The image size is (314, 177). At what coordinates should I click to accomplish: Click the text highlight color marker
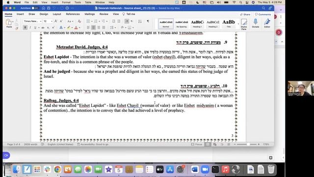coord(69,28)
